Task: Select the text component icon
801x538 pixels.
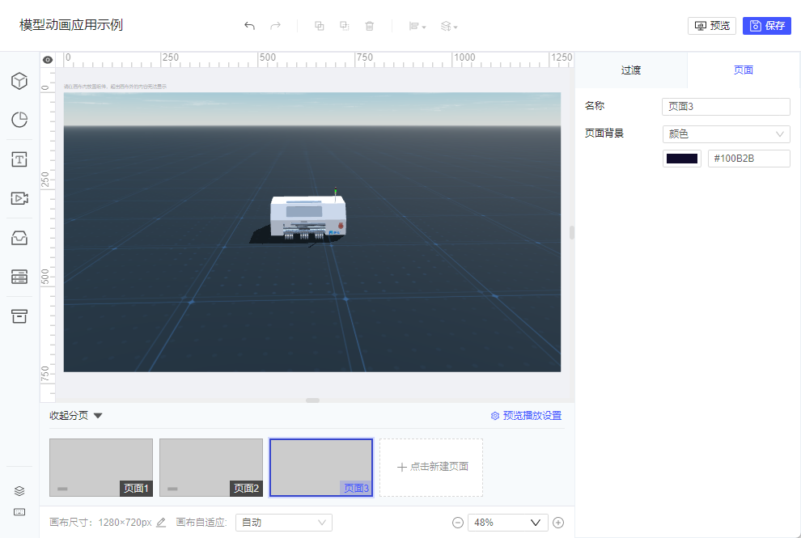Action: coord(19,159)
